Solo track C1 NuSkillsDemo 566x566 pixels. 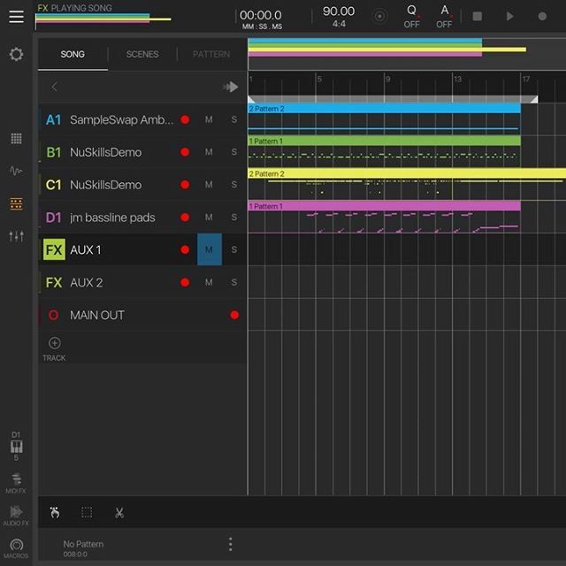coord(234,185)
